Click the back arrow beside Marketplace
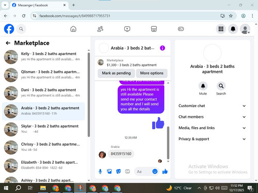This screenshot has width=258, height=193. pos(8,43)
